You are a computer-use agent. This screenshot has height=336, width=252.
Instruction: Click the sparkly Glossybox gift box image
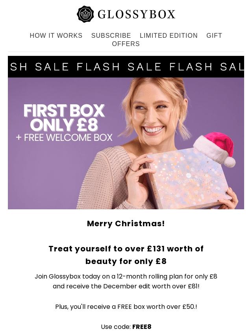coord(188,179)
